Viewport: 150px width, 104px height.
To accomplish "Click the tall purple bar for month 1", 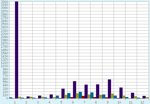I will pos(16,50).
